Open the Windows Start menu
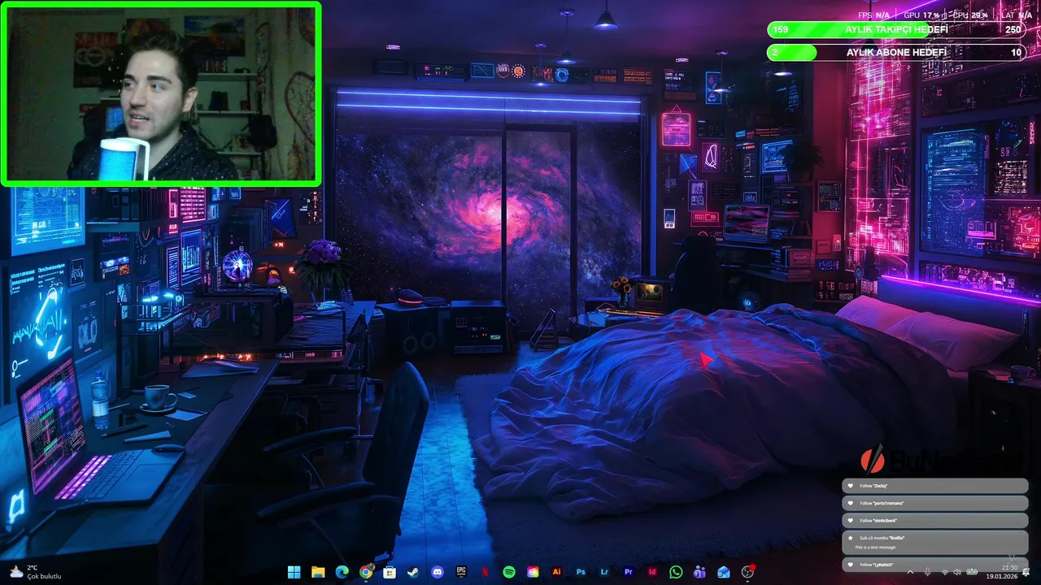The height and width of the screenshot is (585, 1041). pyautogui.click(x=294, y=572)
